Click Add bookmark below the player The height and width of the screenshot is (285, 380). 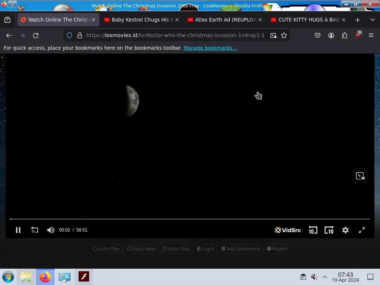click(240, 249)
